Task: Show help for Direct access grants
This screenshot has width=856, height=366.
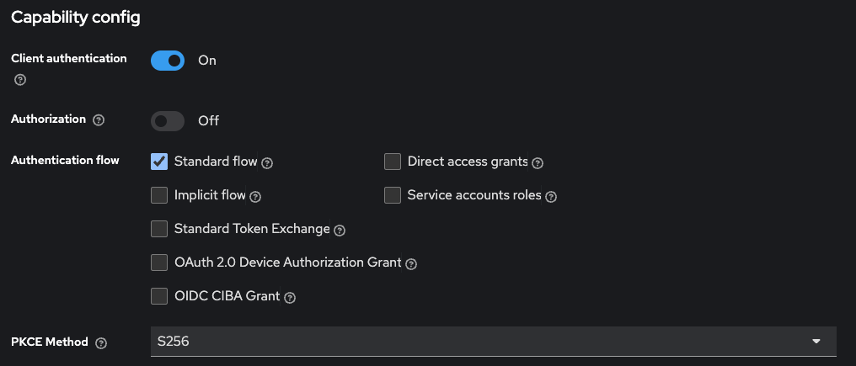Action: (x=538, y=162)
